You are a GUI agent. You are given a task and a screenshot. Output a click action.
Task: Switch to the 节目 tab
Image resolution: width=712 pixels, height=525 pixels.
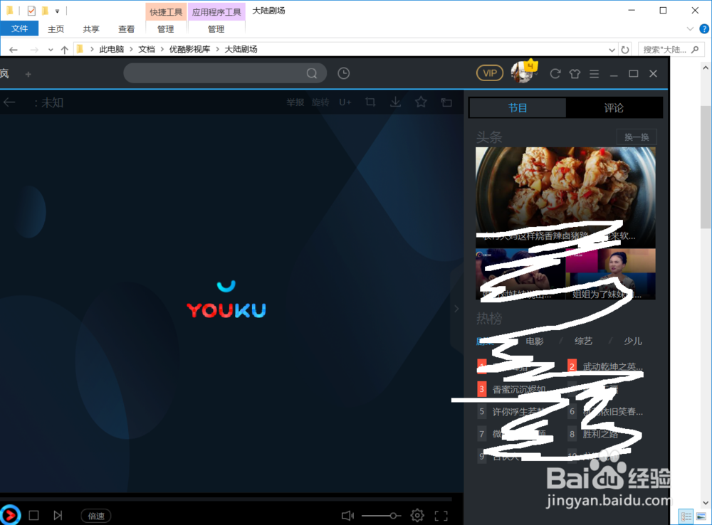(518, 108)
